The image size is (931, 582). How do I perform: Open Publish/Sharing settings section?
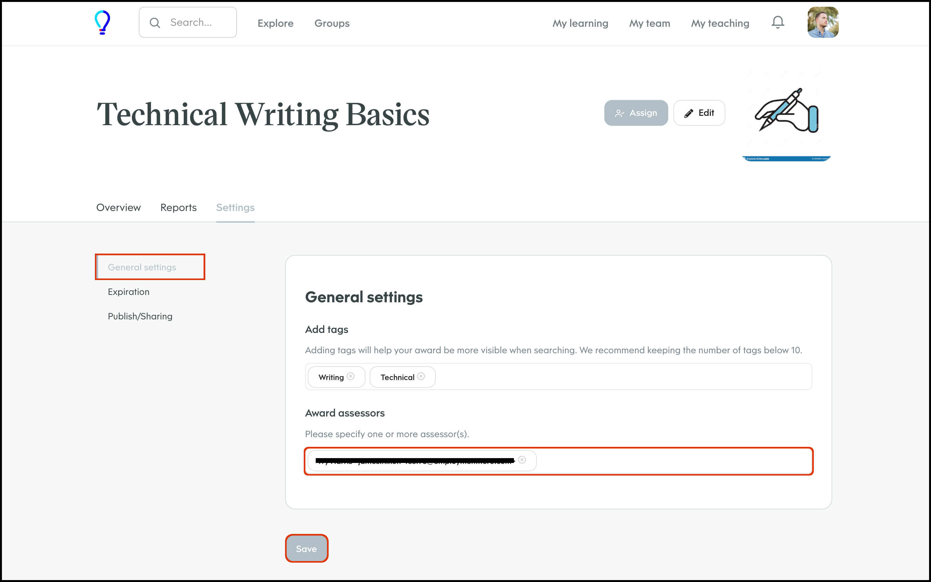(x=140, y=316)
